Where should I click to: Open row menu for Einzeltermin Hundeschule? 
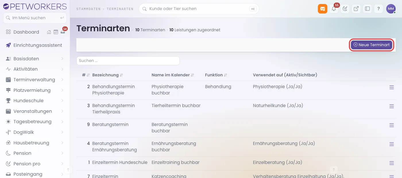391,163
